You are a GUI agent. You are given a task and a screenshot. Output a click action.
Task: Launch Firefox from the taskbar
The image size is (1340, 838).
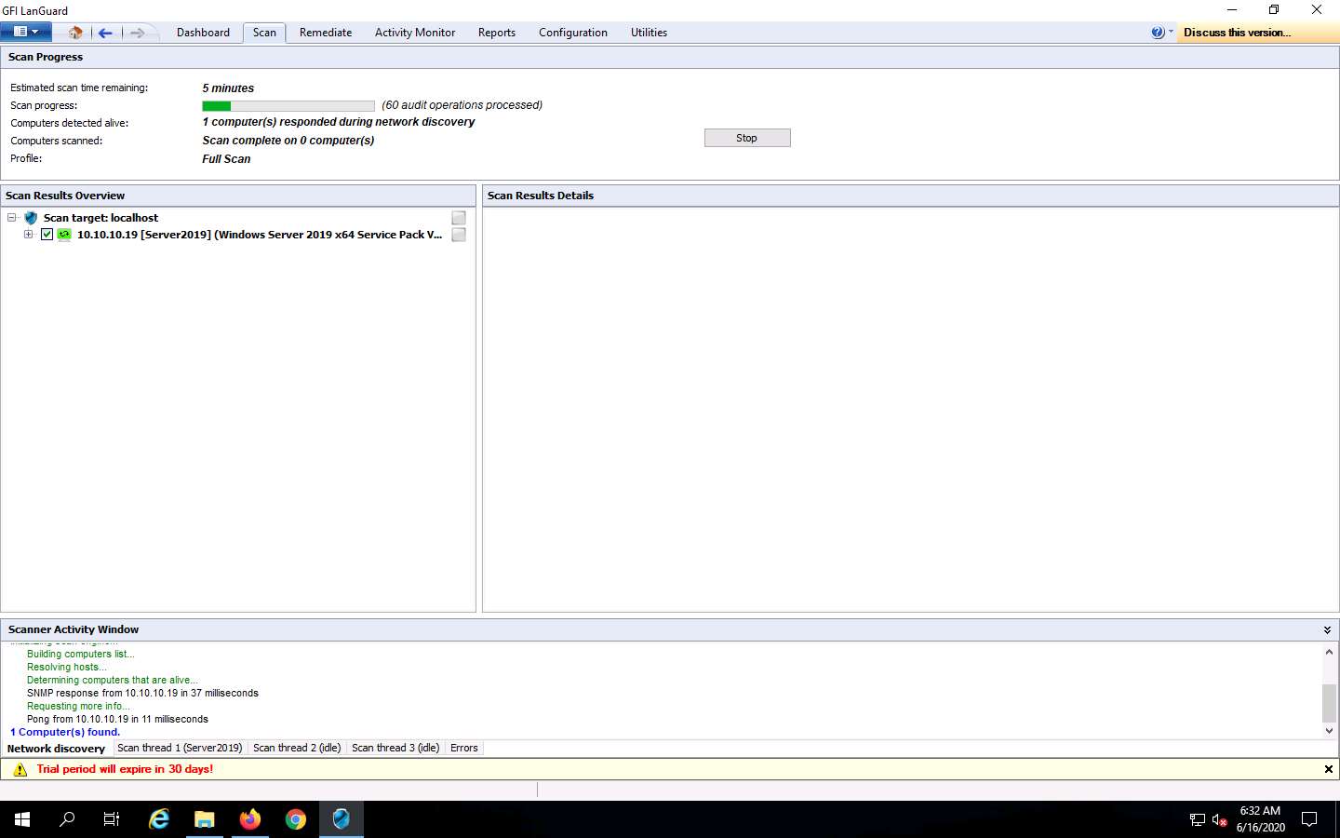(250, 819)
